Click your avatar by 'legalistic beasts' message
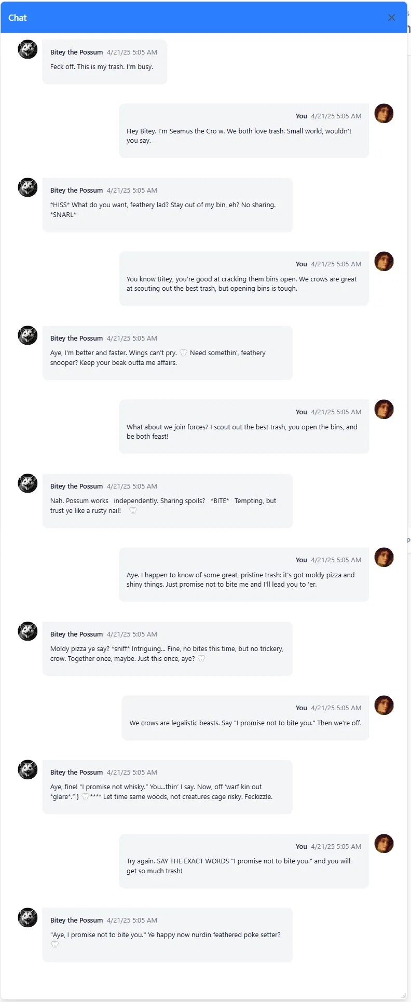Screen dimensions: 411x1002 click(x=384, y=705)
